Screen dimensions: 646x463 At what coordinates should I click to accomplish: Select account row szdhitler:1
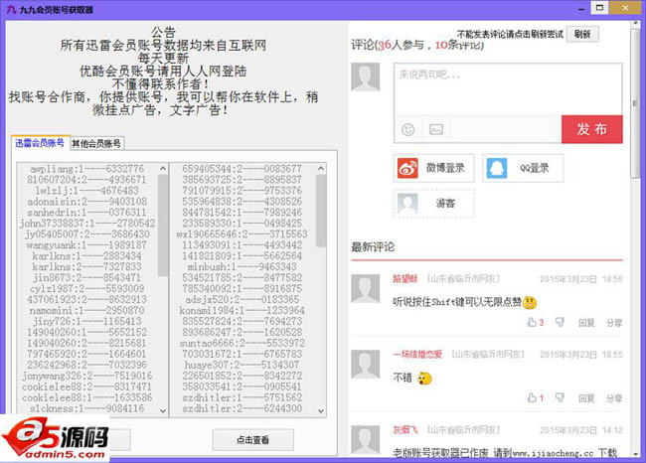(x=242, y=397)
